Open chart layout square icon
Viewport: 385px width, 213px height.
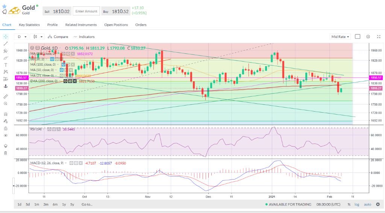click(x=358, y=36)
